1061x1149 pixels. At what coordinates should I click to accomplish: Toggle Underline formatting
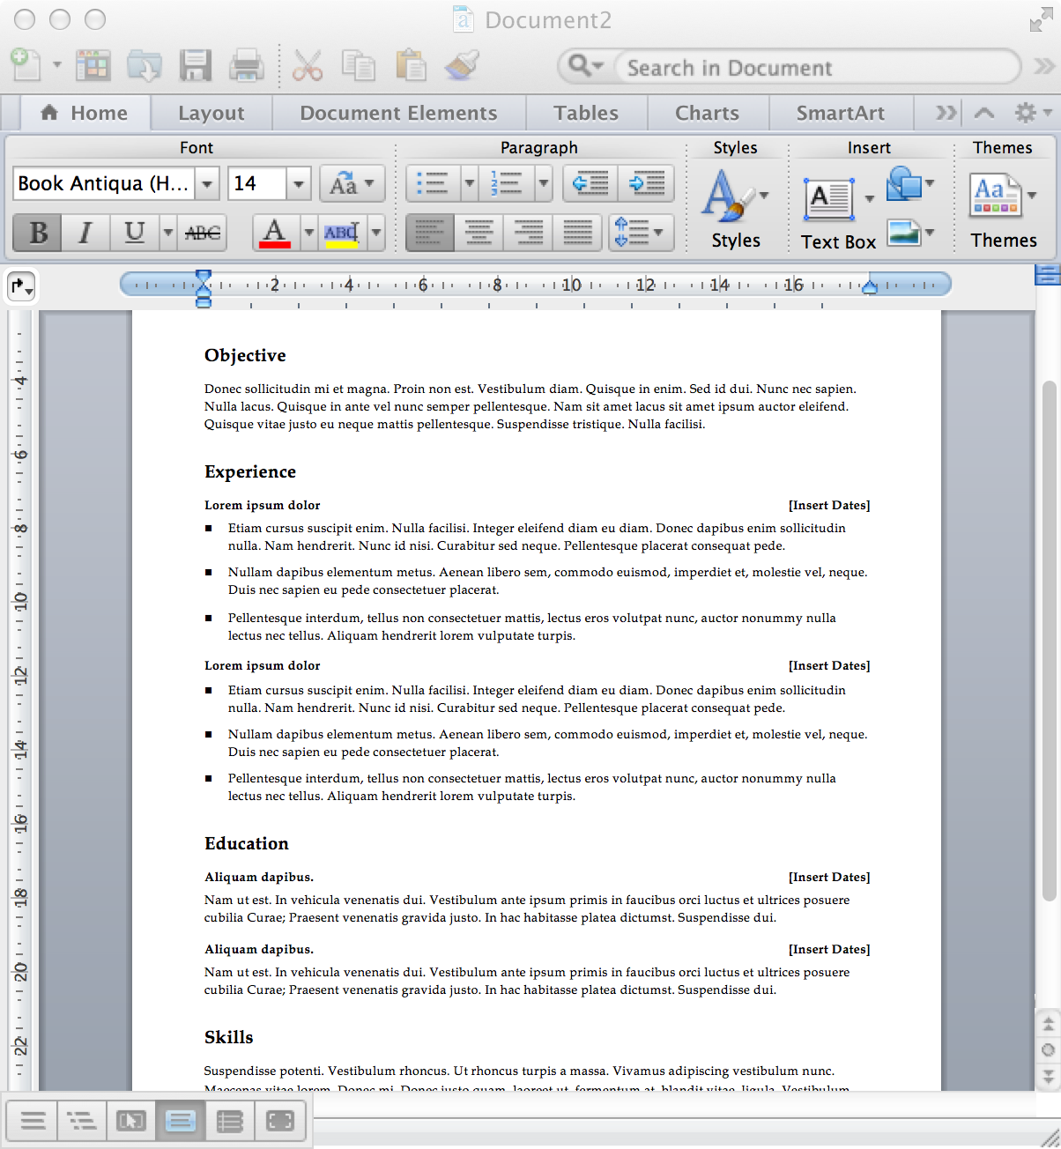click(x=134, y=233)
